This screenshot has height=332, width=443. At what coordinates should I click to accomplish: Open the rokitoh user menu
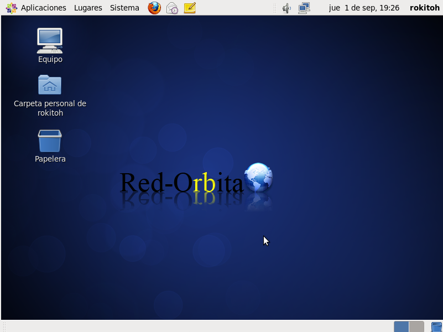[x=424, y=8]
